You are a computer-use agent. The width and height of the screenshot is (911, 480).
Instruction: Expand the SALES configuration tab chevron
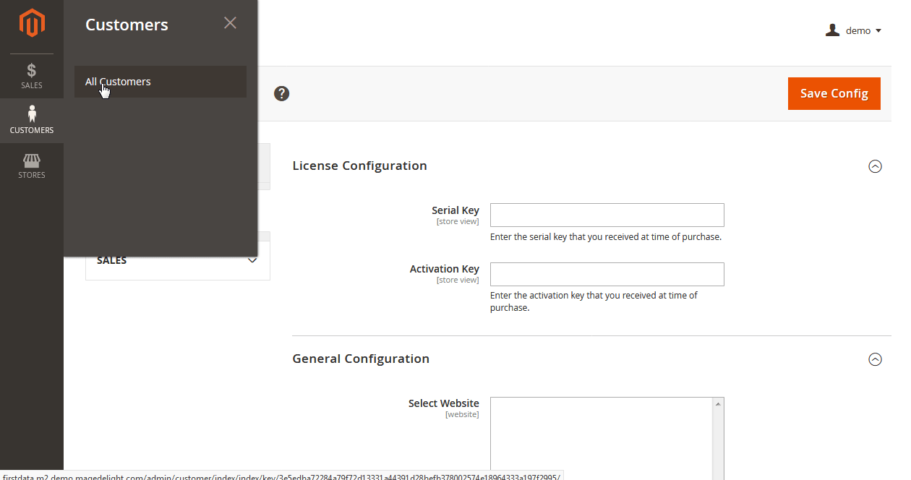point(252,260)
